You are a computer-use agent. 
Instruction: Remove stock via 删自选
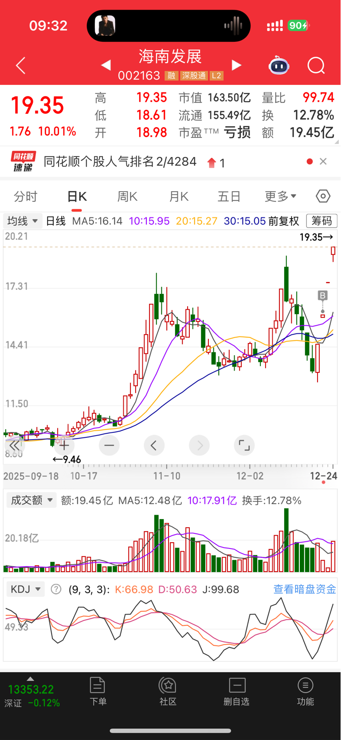coord(236,691)
